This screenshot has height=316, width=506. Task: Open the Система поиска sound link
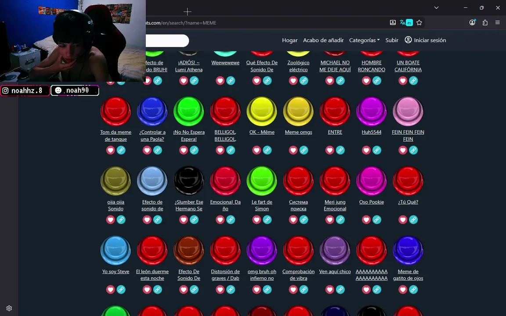coord(299,205)
